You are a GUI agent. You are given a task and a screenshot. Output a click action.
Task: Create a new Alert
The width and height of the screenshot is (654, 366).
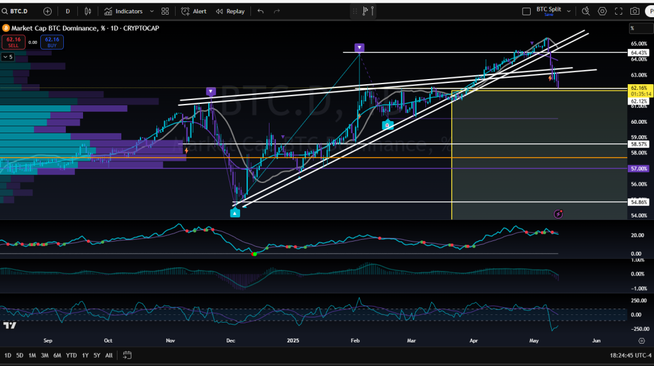point(194,11)
